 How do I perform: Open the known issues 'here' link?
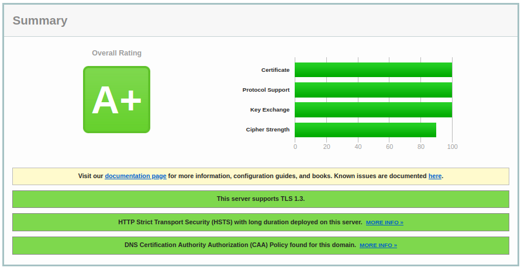click(x=435, y=176)
